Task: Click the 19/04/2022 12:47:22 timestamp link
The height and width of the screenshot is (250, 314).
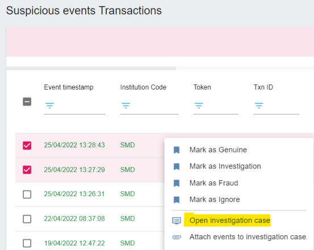Action: (74, 243)
